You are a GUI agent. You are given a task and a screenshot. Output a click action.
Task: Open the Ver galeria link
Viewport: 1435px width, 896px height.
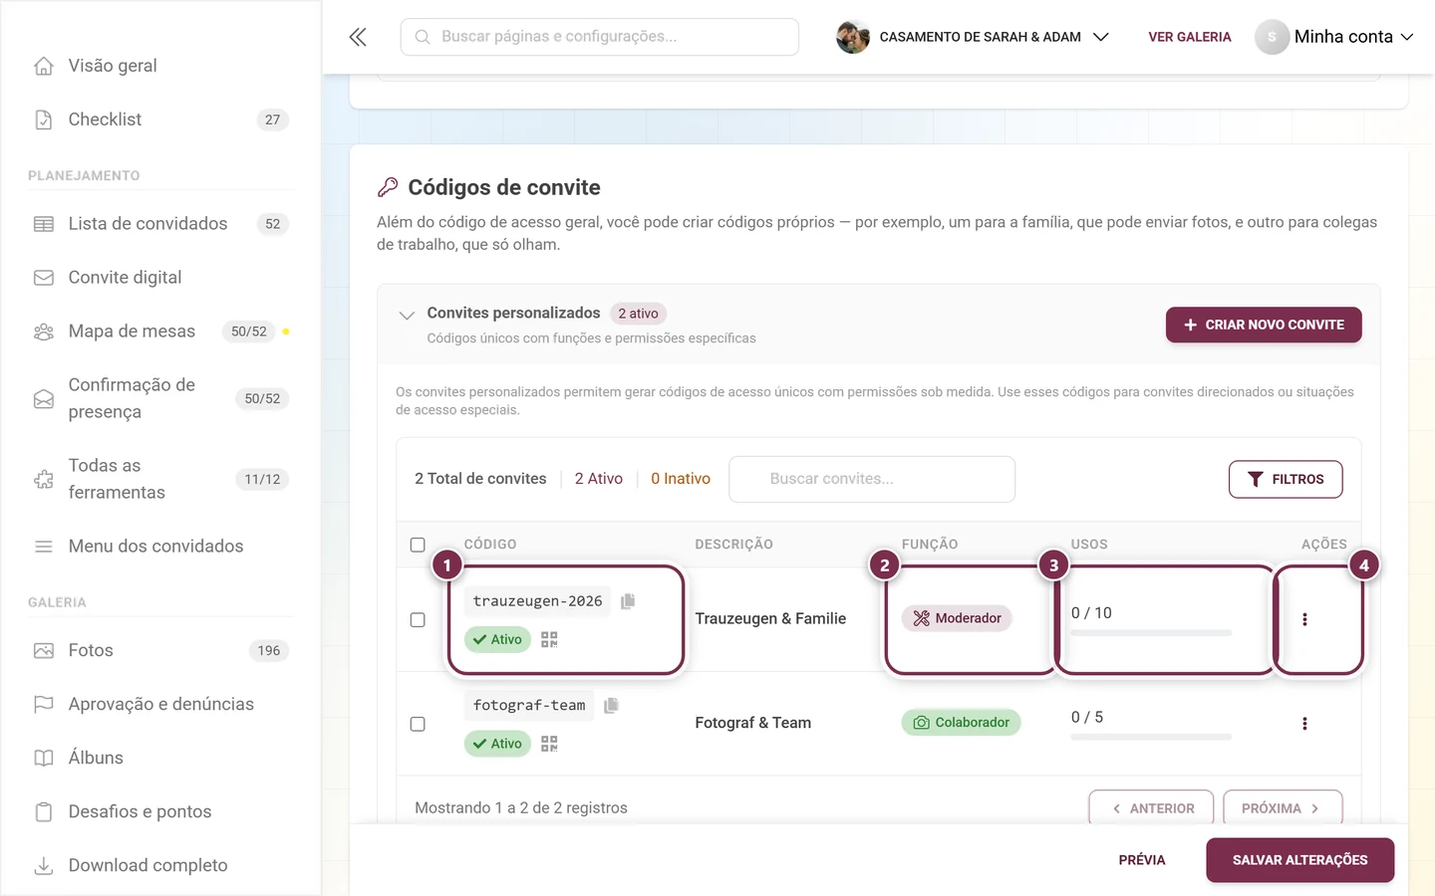(x=1190, y=37)
